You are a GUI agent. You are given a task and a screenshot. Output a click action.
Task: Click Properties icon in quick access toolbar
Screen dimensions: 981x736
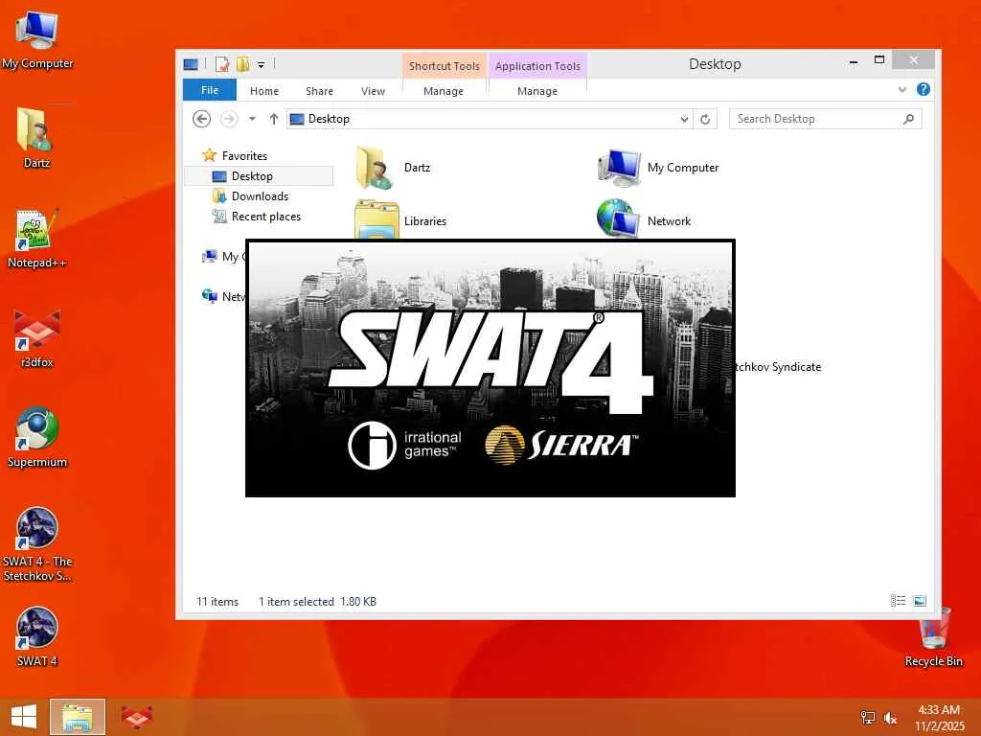[222, 64]
